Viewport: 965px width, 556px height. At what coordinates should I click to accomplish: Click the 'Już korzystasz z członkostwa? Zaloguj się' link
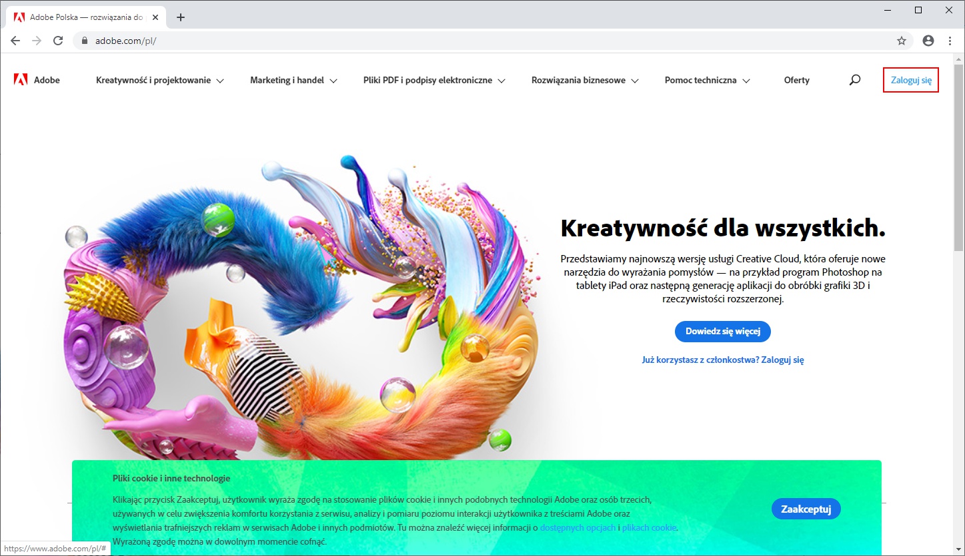[723, 360]
